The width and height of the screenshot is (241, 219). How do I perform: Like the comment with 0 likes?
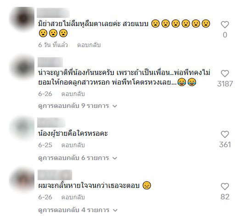pos(225,25)
